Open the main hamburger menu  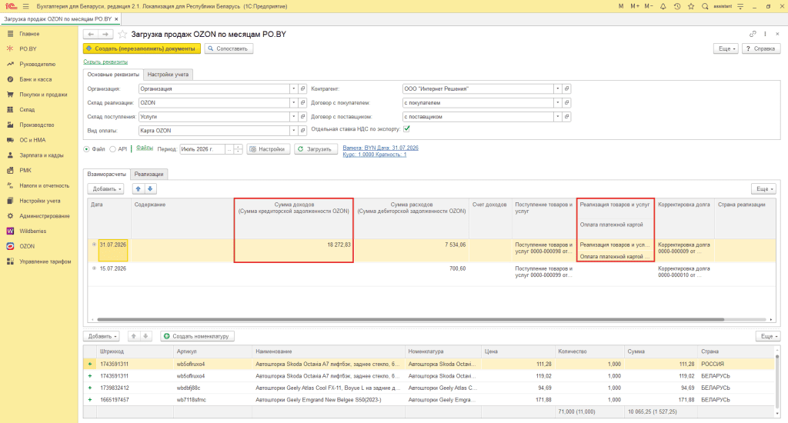coord(25,6)
